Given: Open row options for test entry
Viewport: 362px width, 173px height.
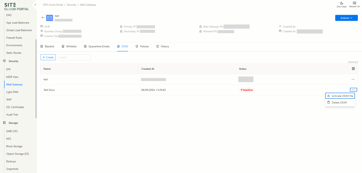Looking at the screenshot, I should click(x=353, y=80).
